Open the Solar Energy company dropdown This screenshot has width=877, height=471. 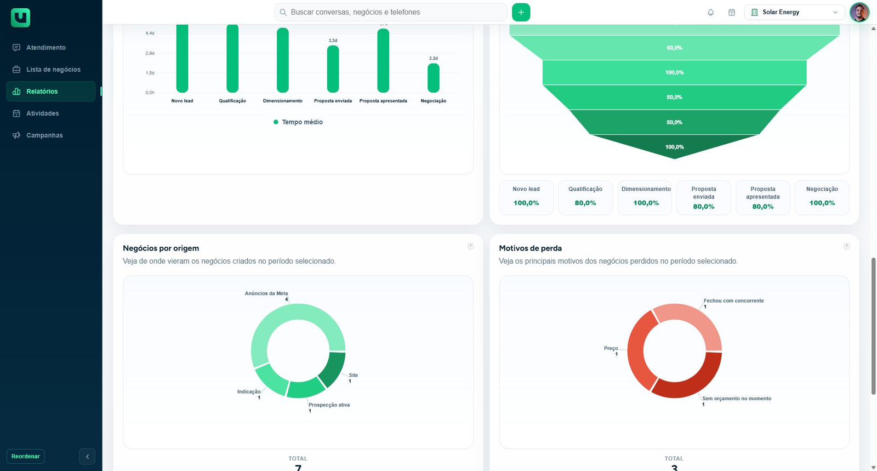coord(794,12)
